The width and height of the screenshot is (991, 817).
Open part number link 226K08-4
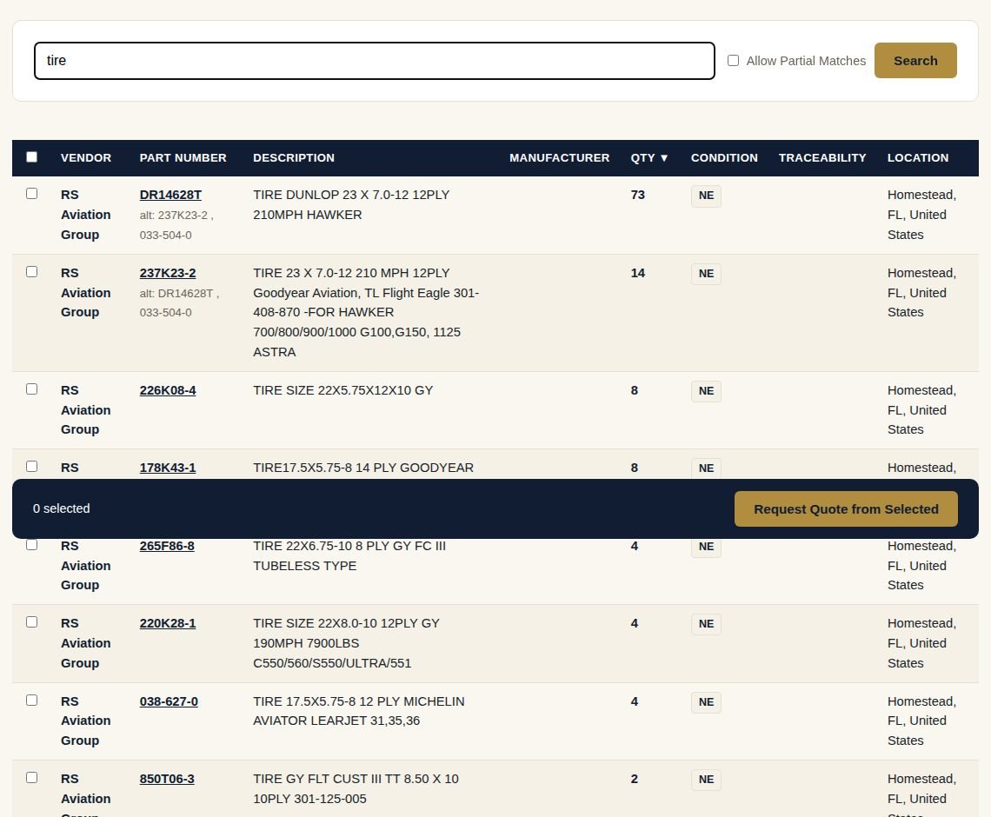(168, 390)
